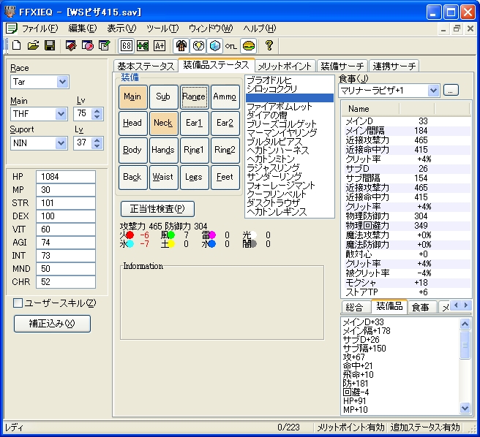This screenshot has width=480, height=437.
Task: Toggle the armor equipment toolbar icon
Action: 181,45
